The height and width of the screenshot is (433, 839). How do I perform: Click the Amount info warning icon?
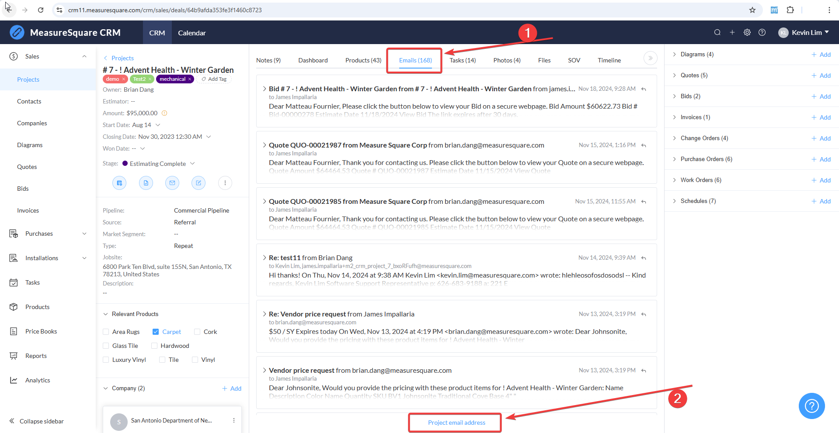pyautogui.click(x=164, y=113)
